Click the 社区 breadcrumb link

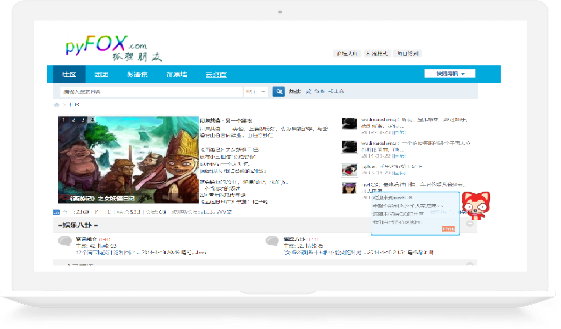tap(75, 105)
